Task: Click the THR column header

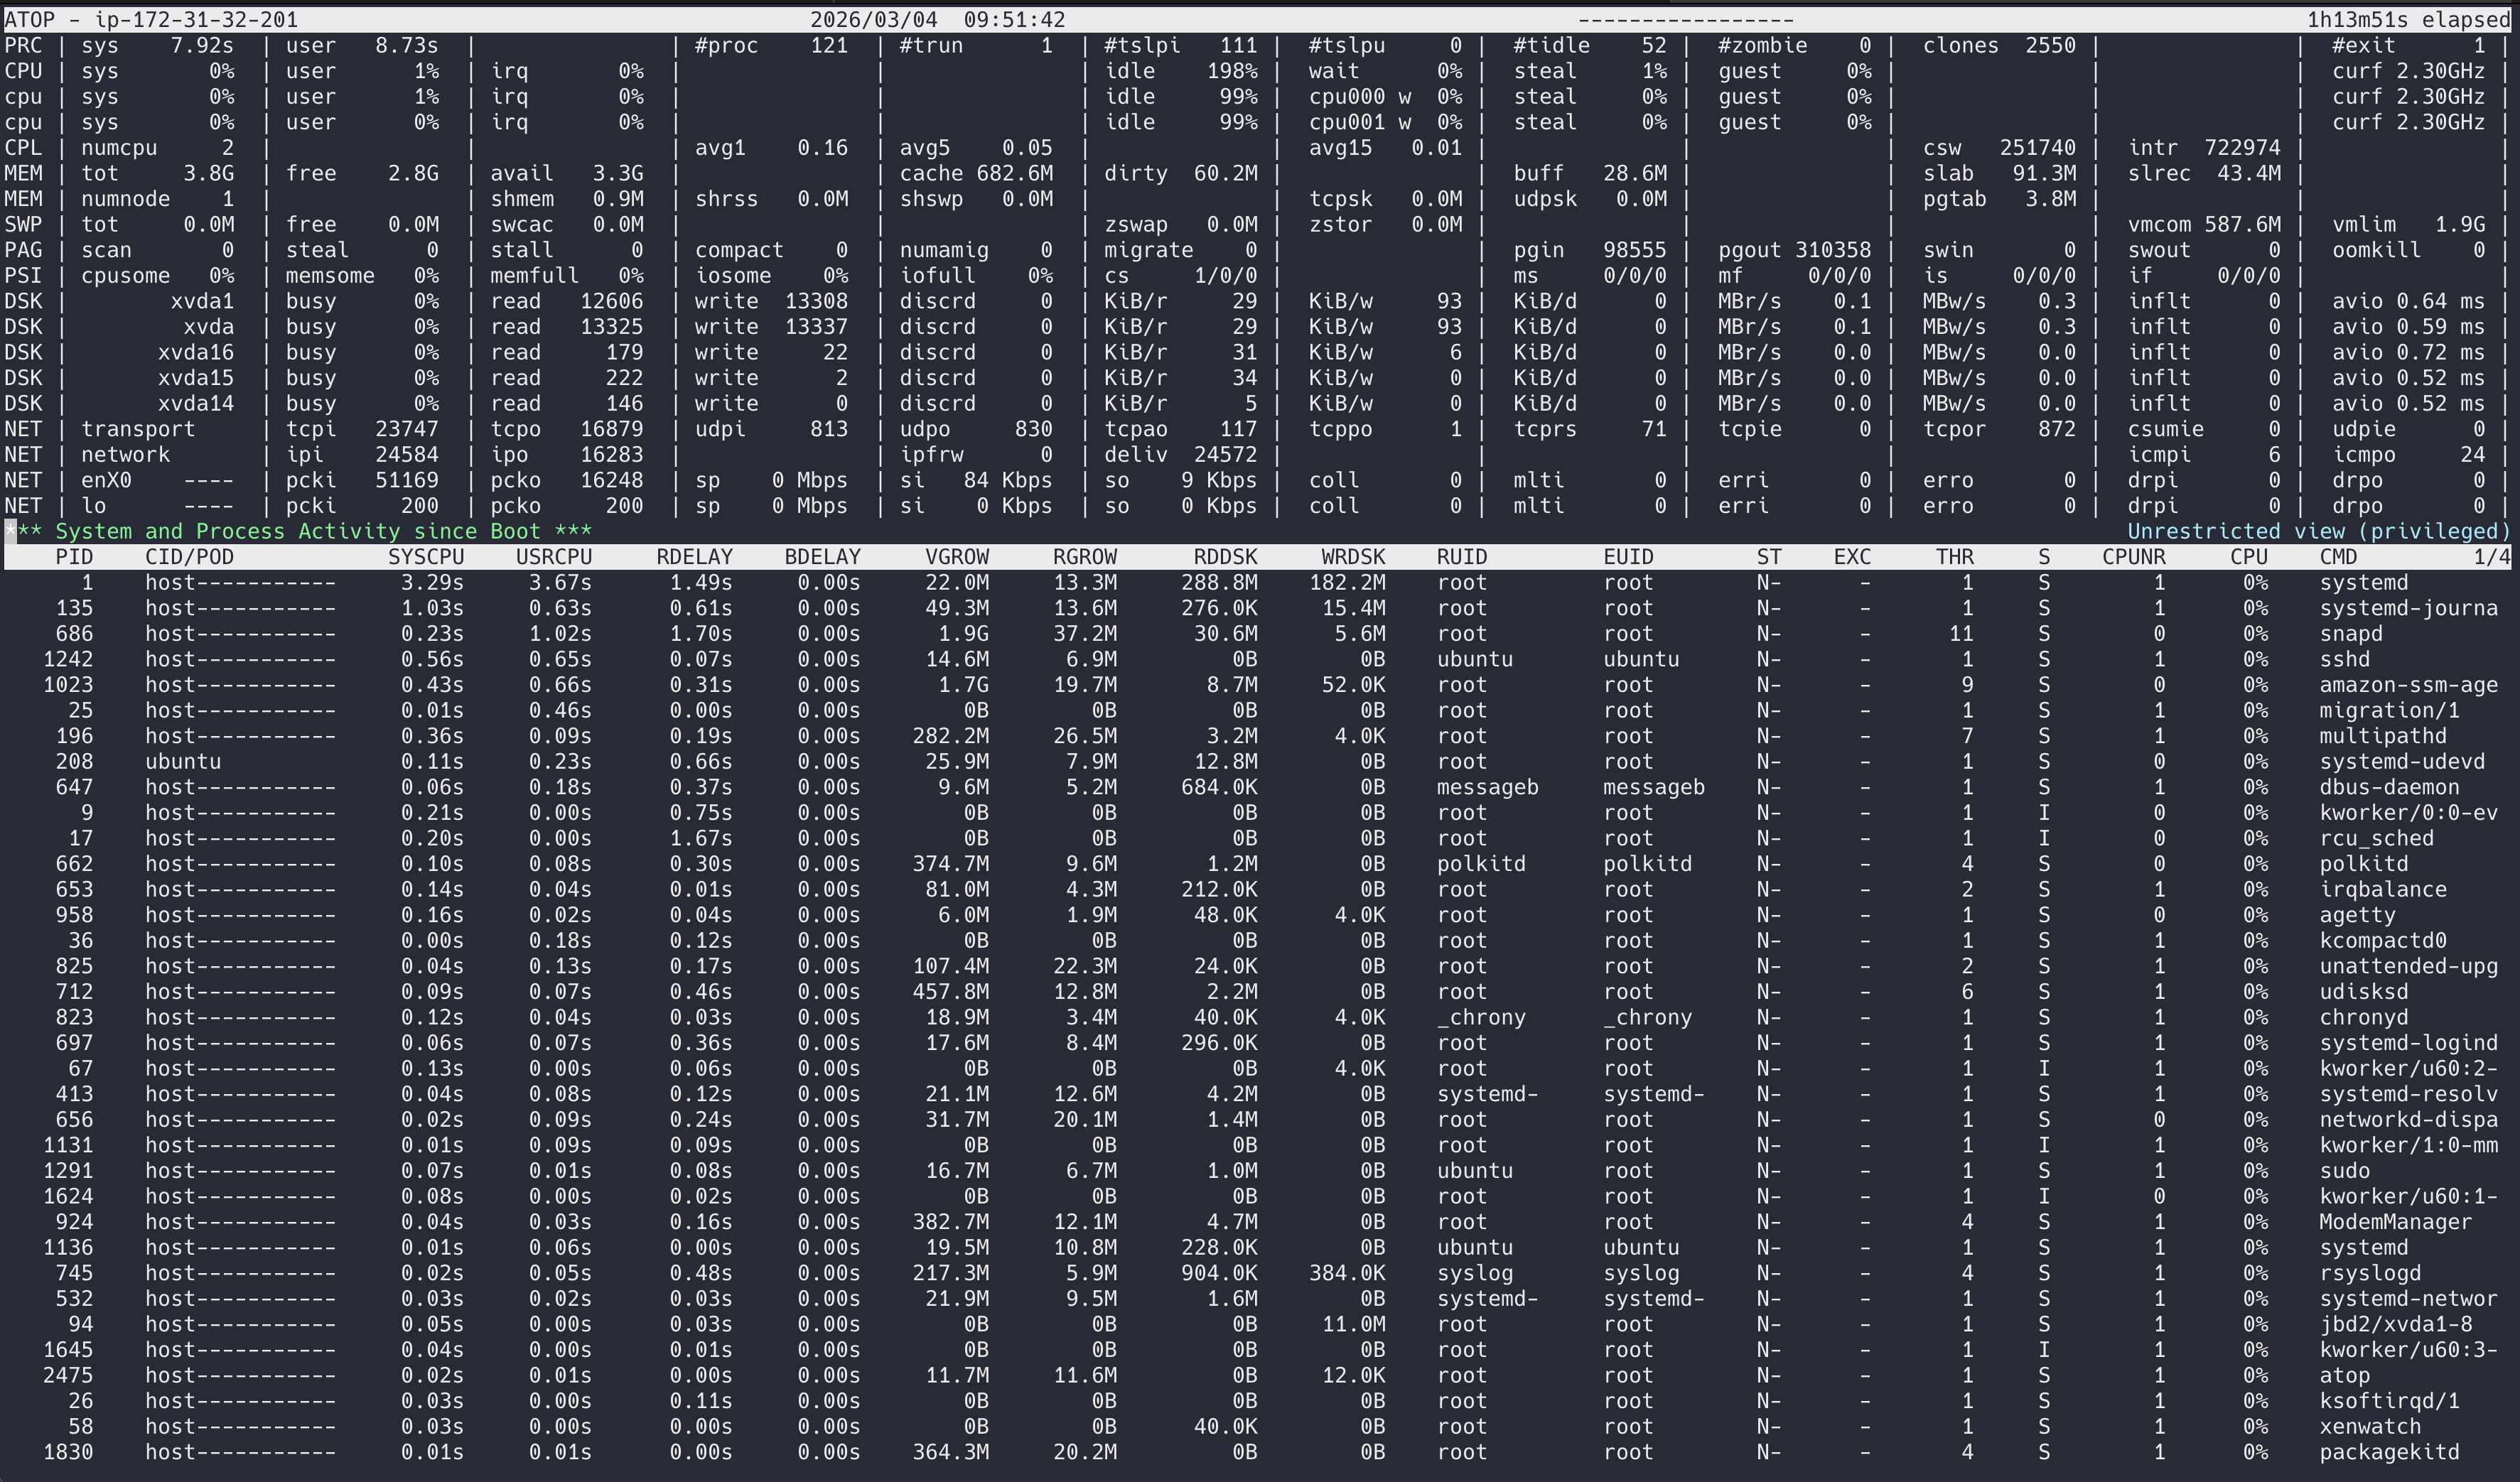Action: 1955,557
